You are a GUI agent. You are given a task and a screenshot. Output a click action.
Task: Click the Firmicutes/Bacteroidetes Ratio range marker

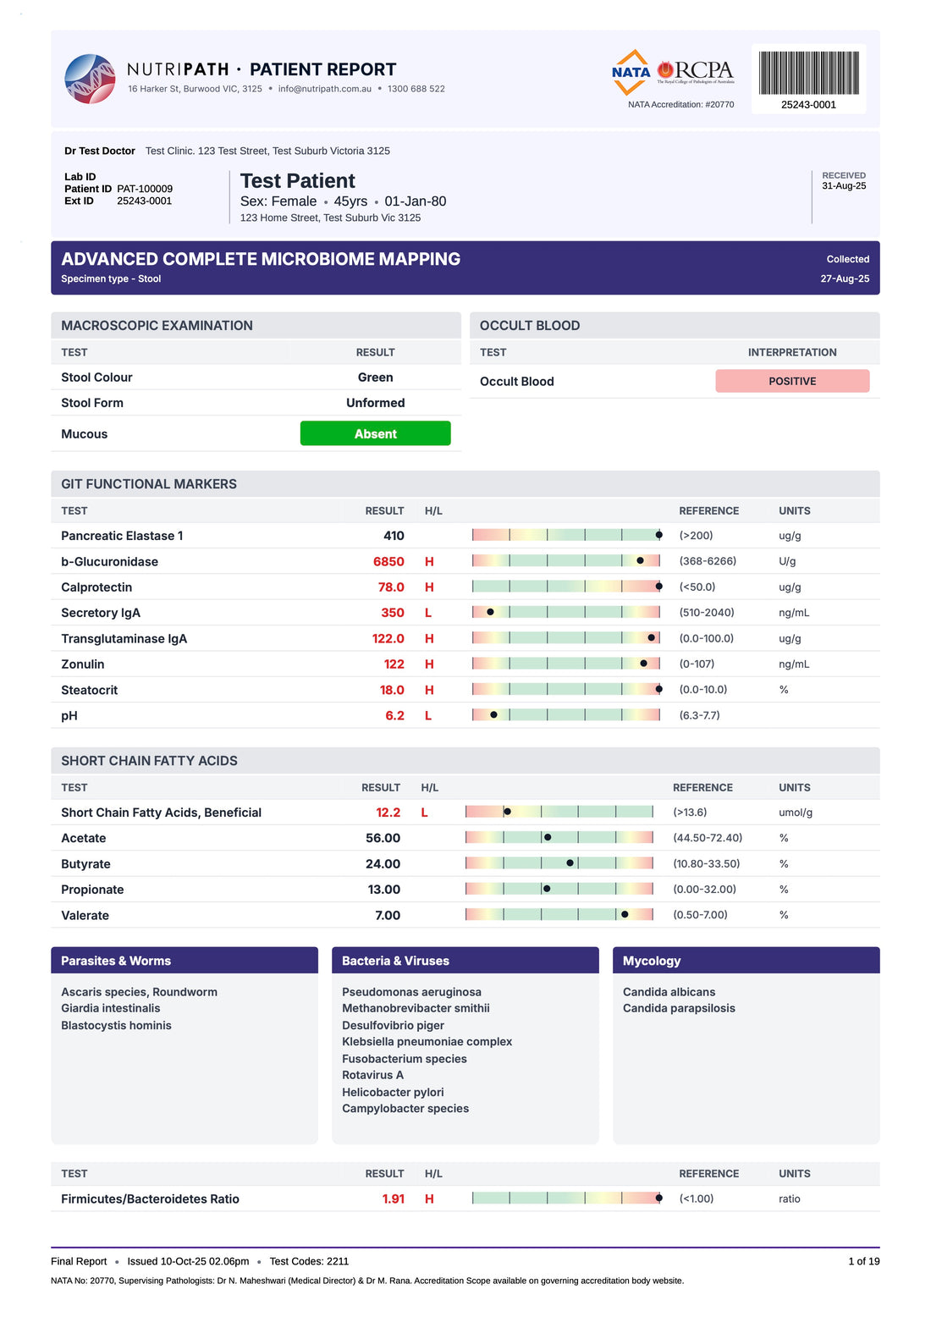[x=658, y=1199]
